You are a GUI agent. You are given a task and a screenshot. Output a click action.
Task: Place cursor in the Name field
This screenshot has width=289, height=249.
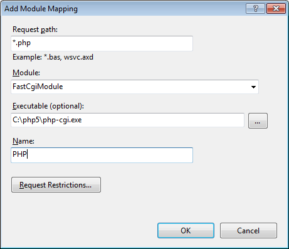pyautogui.click(x=102, y=155)
